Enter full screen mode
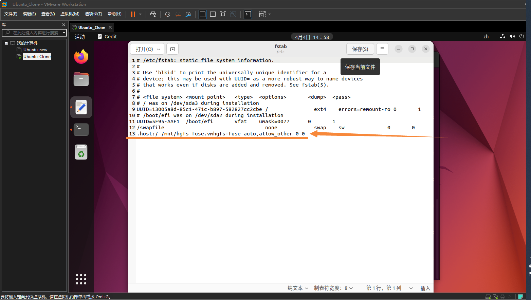This screenshot has width=531, height=300. (223, 14)
